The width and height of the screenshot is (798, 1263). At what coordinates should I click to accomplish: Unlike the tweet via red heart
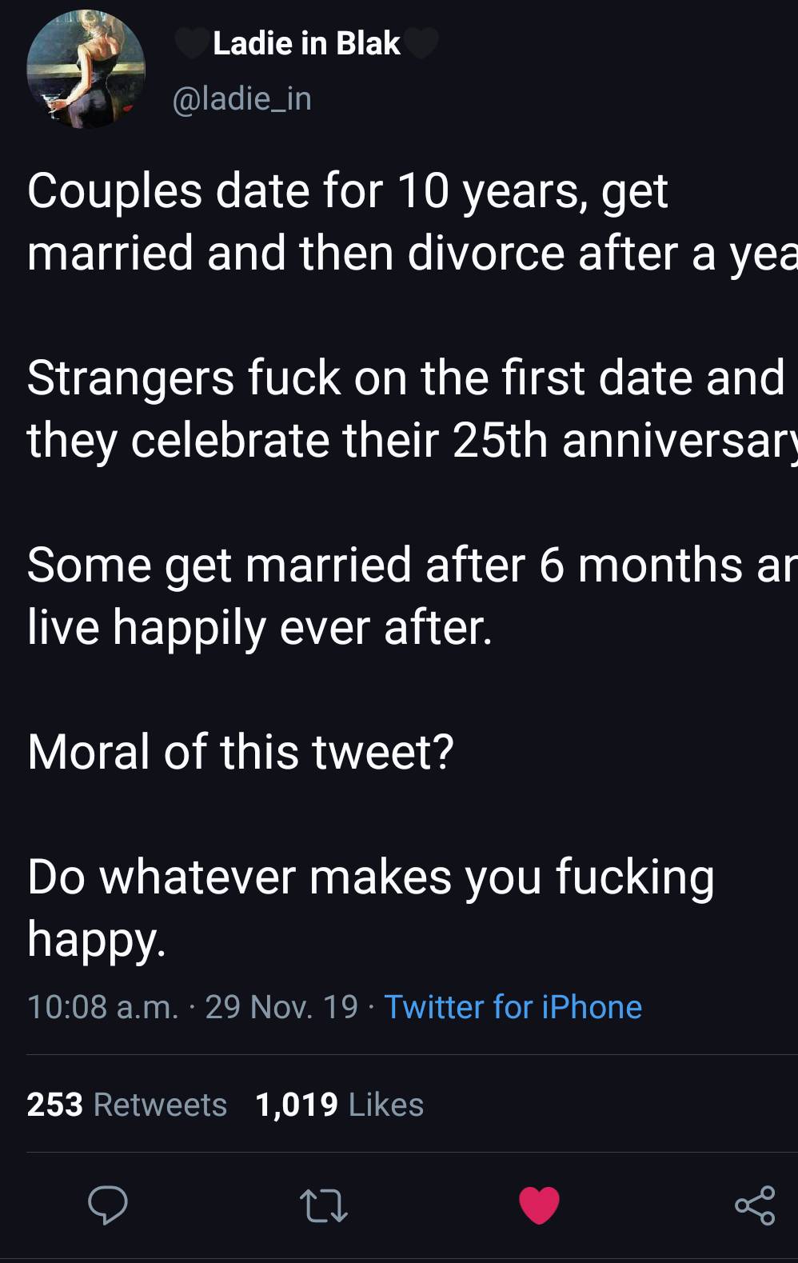pos(539,1205)
